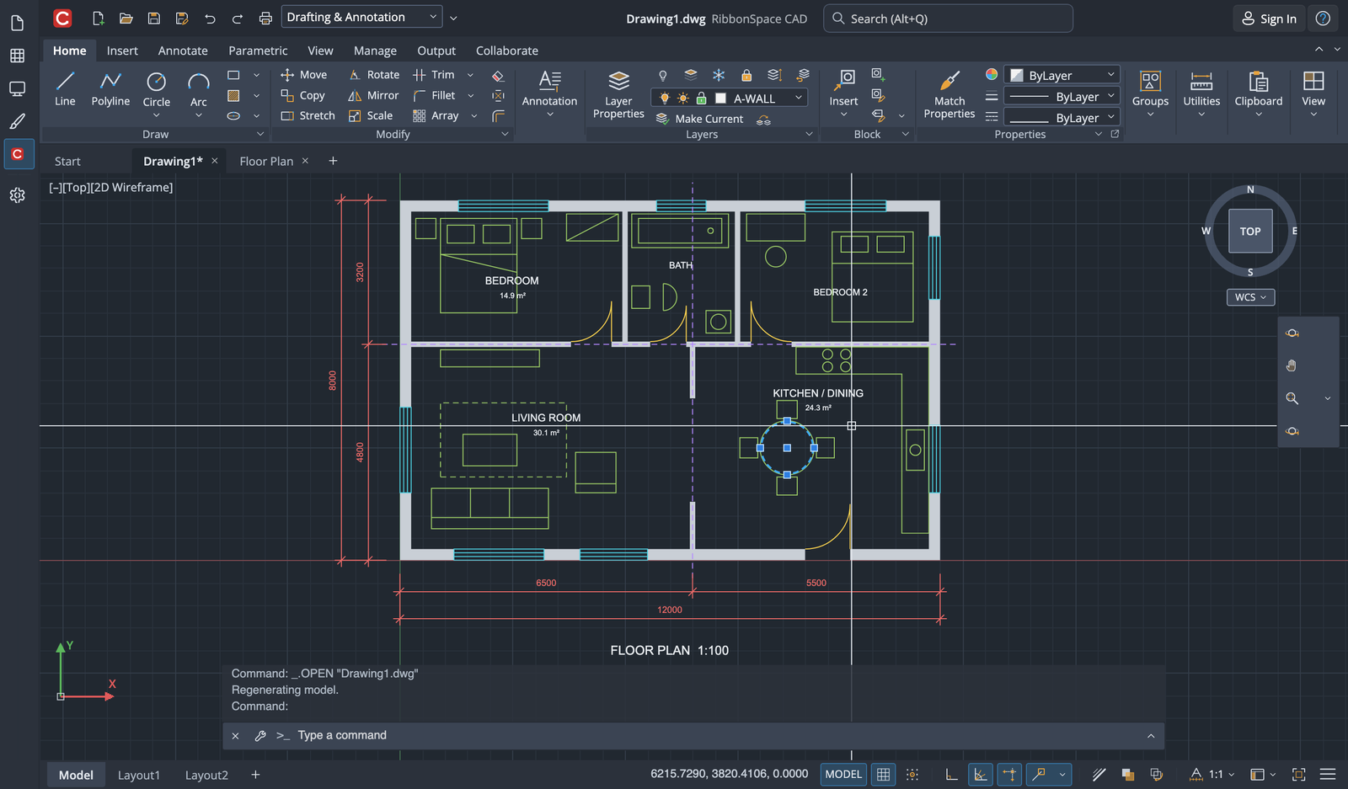Viewport: 1348px width, 789px height.
Task: Open the Floor Plan drawing tab
Action: tap(266, 161)
